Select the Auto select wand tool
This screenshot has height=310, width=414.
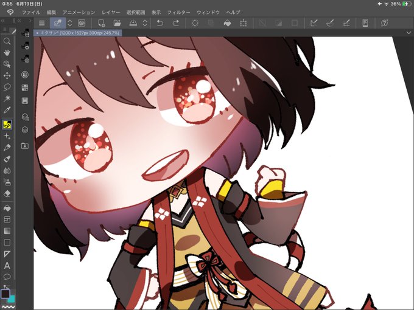coord(7,98)
